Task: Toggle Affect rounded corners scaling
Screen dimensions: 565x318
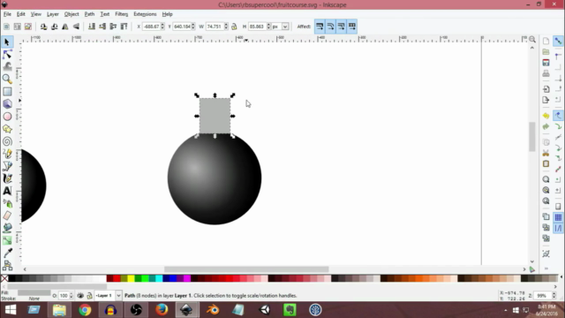Action: (x=330, y=26)
